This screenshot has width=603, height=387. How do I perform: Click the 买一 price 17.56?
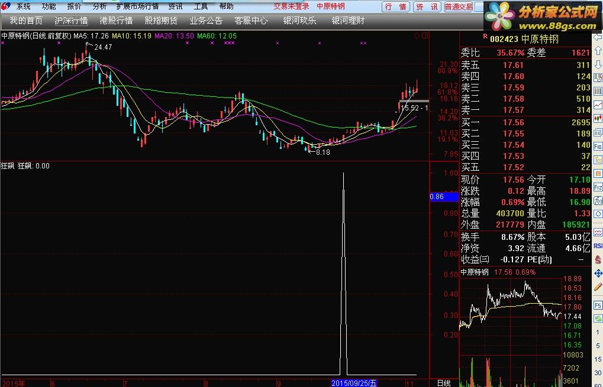(x=514, y=122)
